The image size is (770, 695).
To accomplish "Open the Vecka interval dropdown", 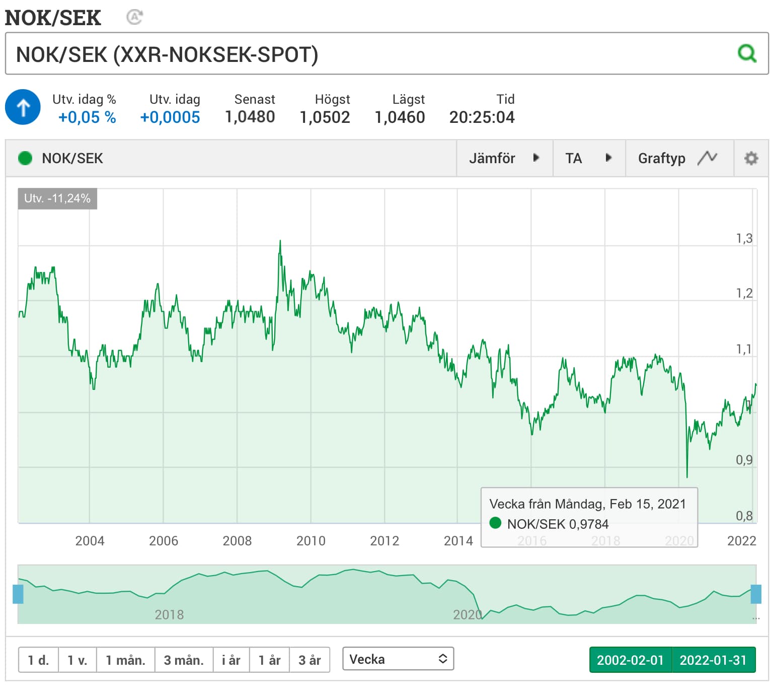I will 398,659.
